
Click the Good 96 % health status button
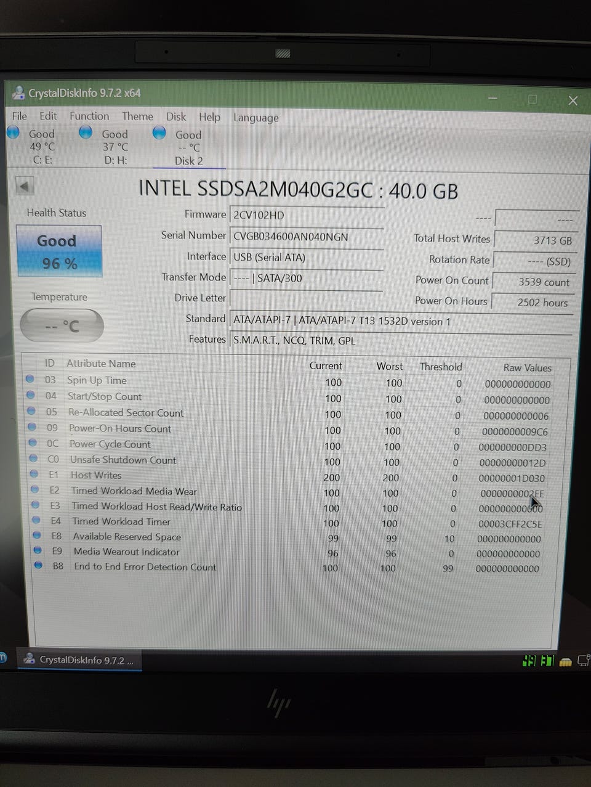(x=59, y=251)
